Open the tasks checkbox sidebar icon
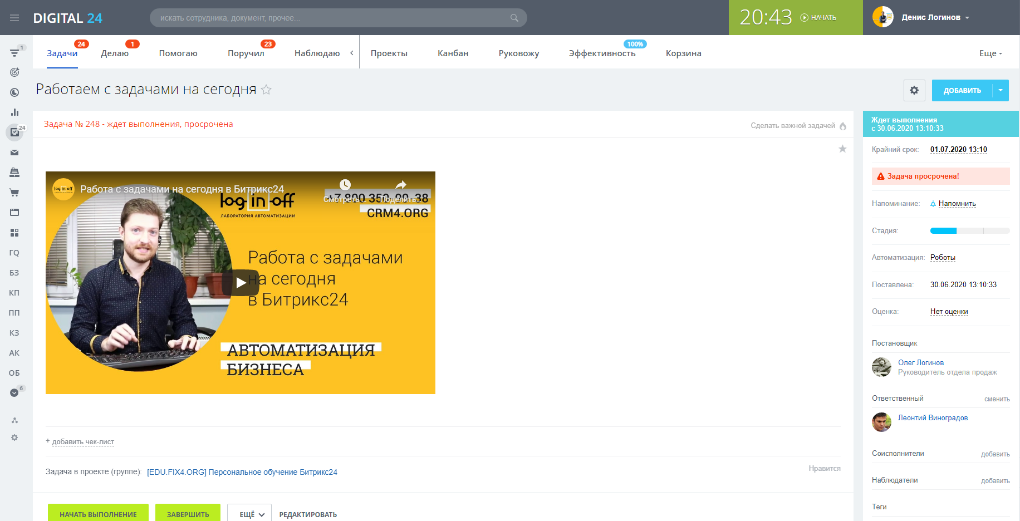This screenshot has width=1020, height=521. pos(14,132)
